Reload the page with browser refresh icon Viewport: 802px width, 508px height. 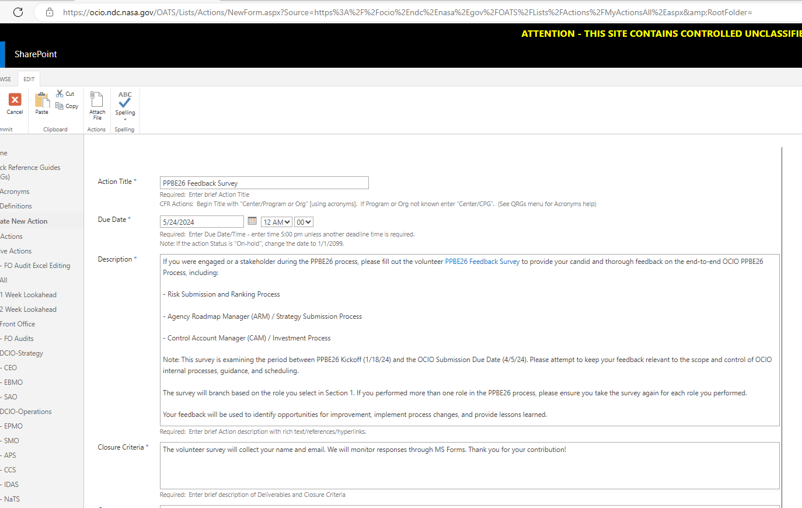click(18, 12)
